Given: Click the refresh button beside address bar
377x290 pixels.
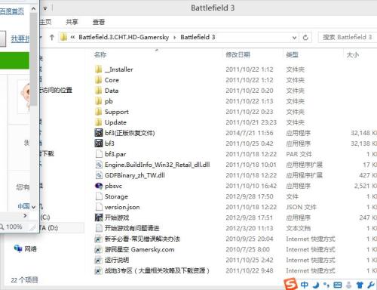Looking at the screenshot, I should tap(305, 38).
